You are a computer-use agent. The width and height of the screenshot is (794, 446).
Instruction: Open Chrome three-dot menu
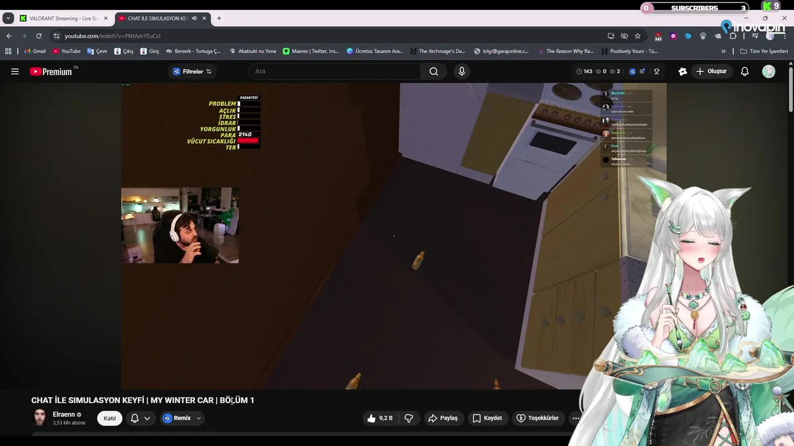785,36
